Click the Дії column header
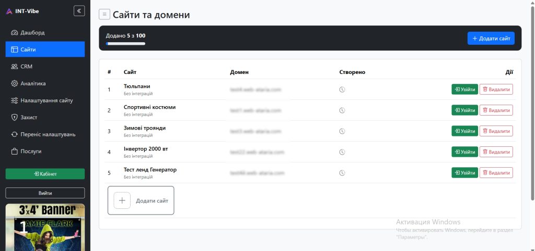The width and height of the screenshot is (535, 251). coord(509,72)
